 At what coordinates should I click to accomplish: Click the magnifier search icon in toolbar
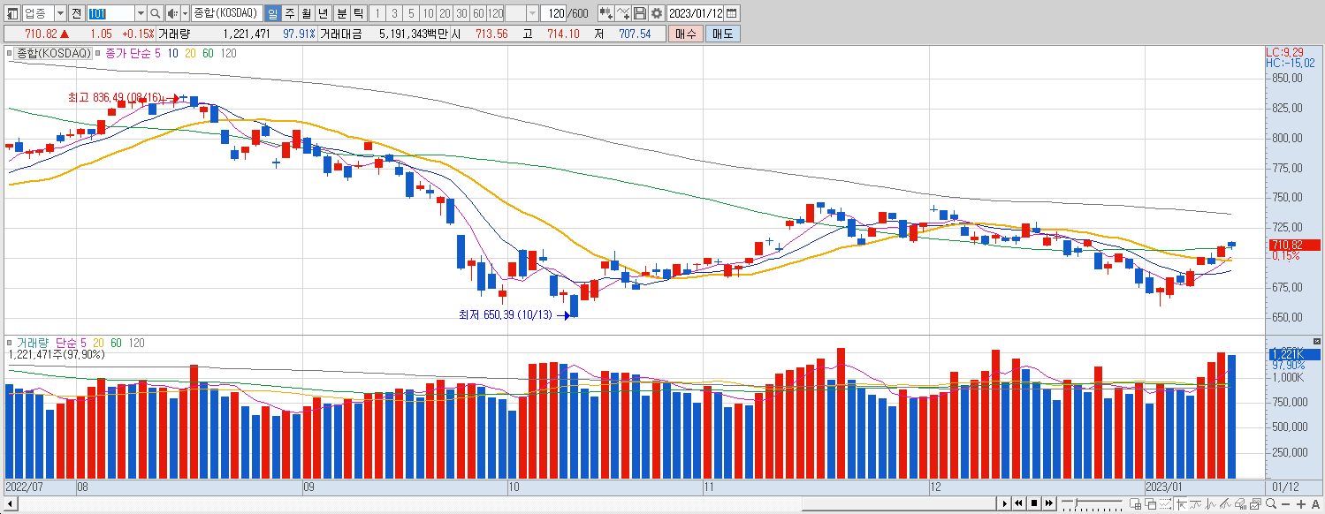coord(156,13)
